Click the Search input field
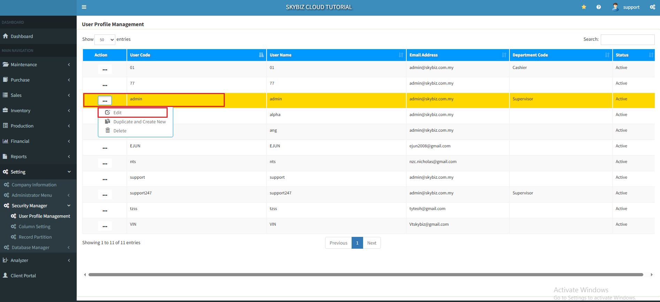Viewport: 660px width, 302px height. pyautogui.click(x=627, y=40)
